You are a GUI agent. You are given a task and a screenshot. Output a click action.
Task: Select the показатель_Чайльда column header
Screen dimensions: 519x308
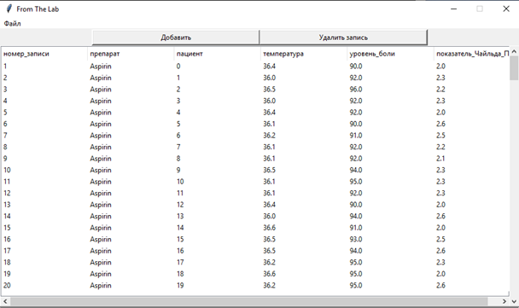(x=472, y=54)
